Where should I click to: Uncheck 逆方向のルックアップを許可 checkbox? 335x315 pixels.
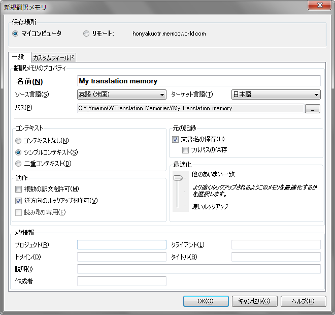point(19,200)
